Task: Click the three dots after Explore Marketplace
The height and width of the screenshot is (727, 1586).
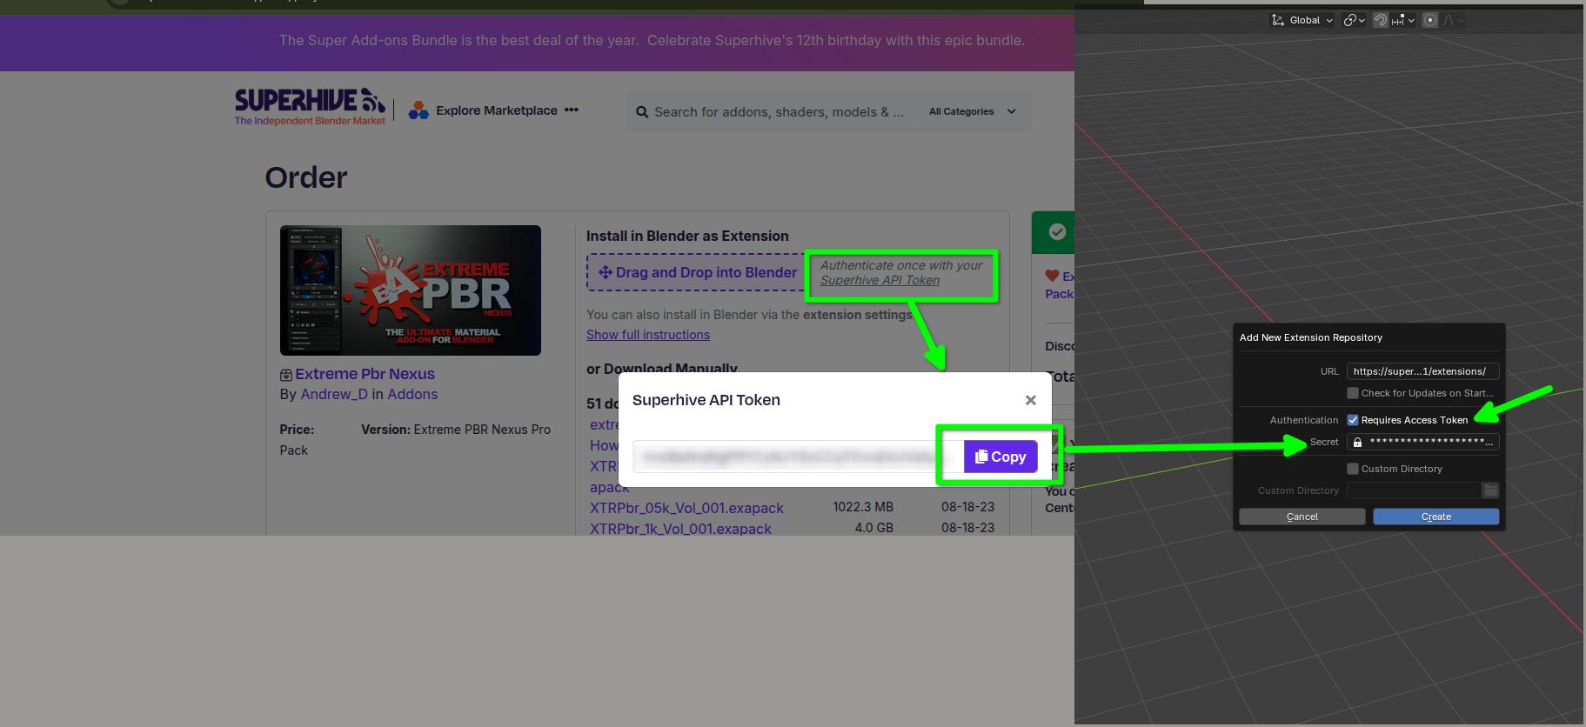Action: (571, 110)
